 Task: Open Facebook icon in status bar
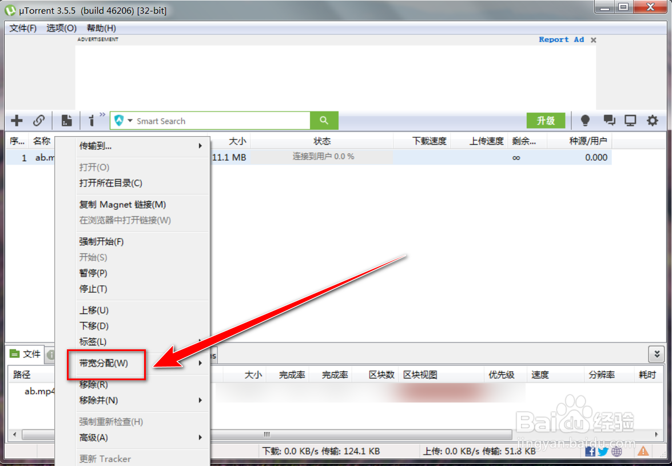(590, 451)
